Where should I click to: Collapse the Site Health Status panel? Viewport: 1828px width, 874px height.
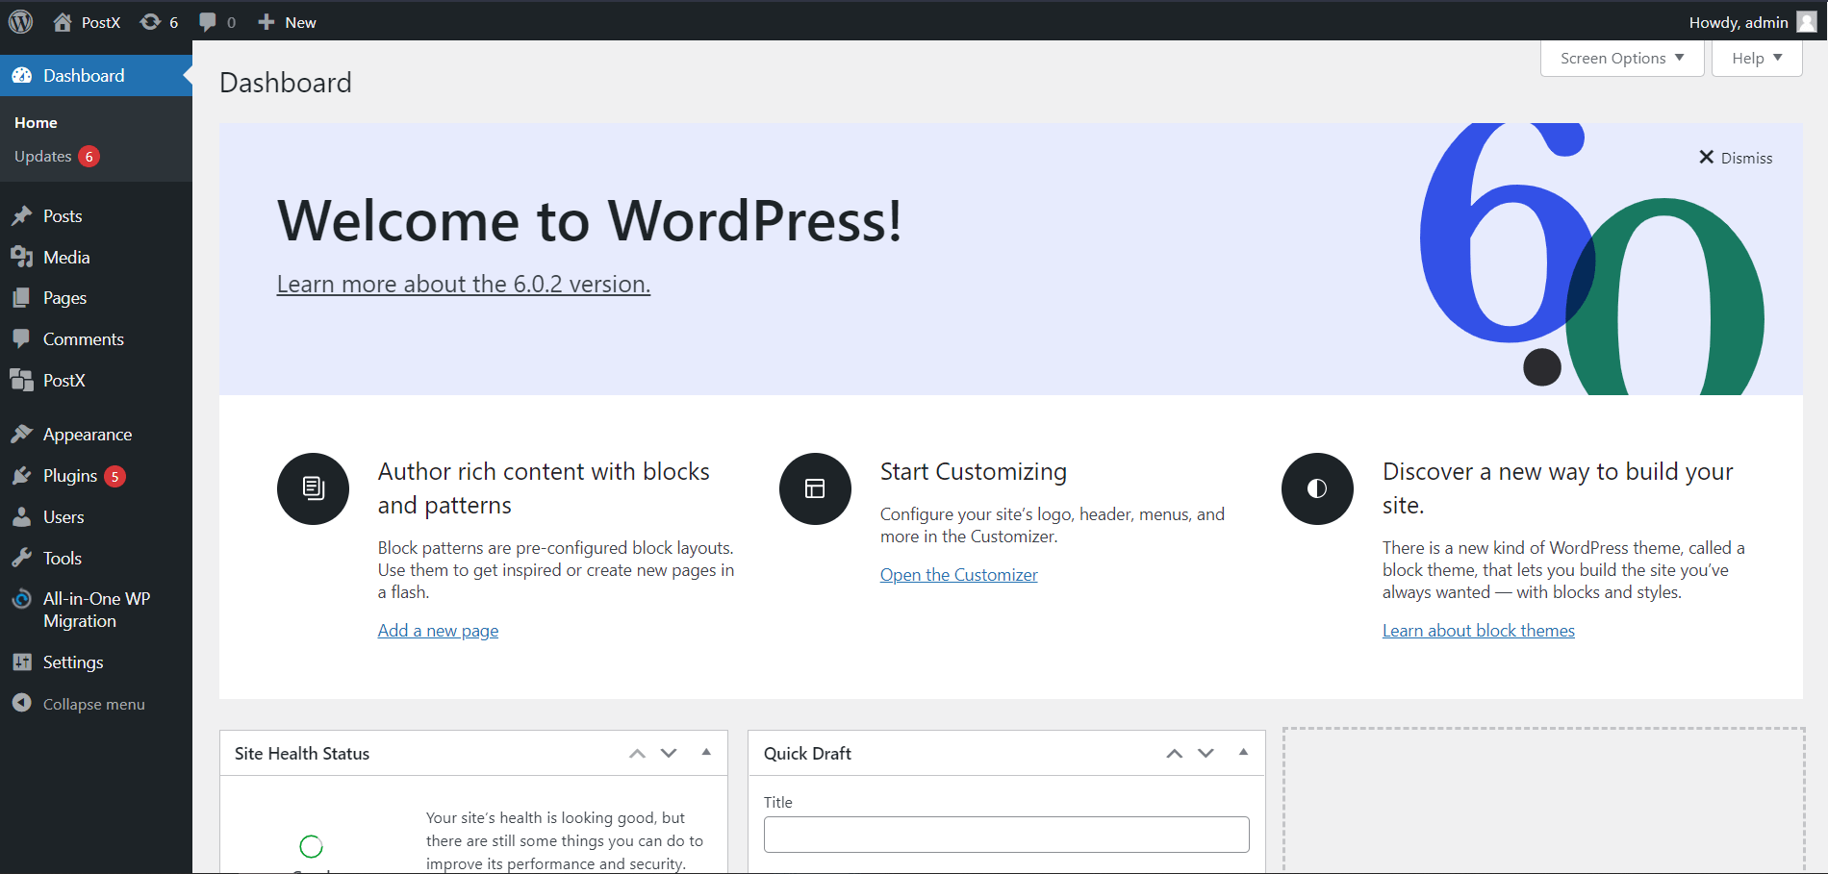[706, 753]
